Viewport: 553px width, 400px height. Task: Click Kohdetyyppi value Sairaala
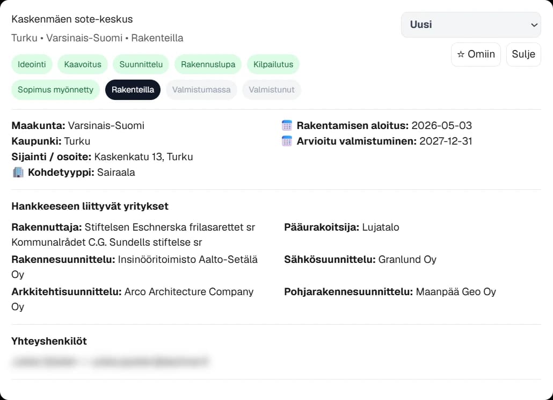pyautogui.click(x=116, y=172)
